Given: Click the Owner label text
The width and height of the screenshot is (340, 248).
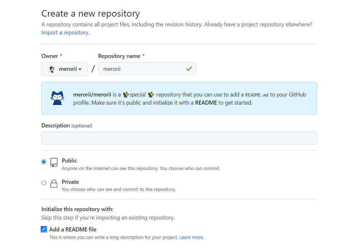Looking at the screenshot, I should (50, 56).
